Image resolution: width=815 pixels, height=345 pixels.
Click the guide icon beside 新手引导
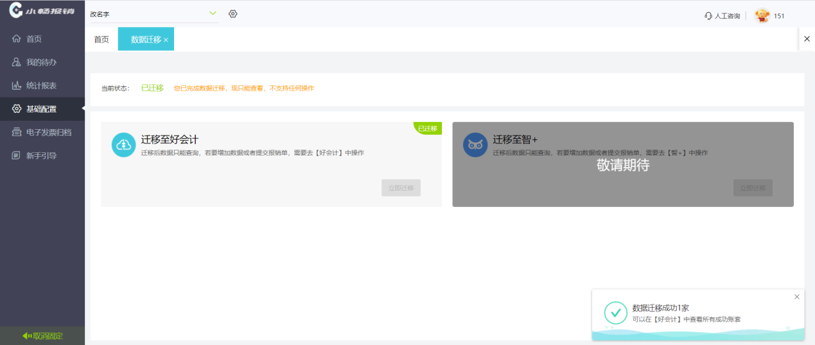(17, 155)
